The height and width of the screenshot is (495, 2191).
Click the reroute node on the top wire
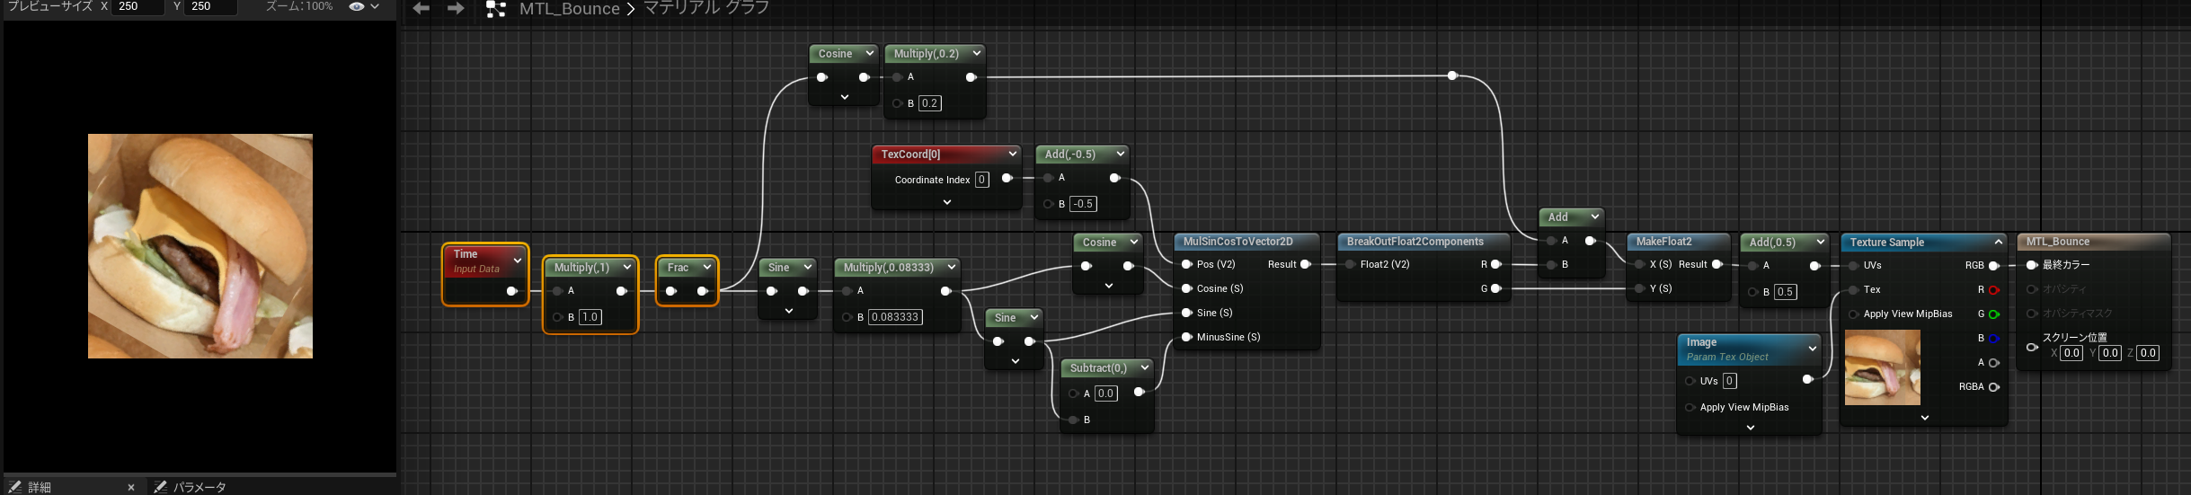(1452, 76)
